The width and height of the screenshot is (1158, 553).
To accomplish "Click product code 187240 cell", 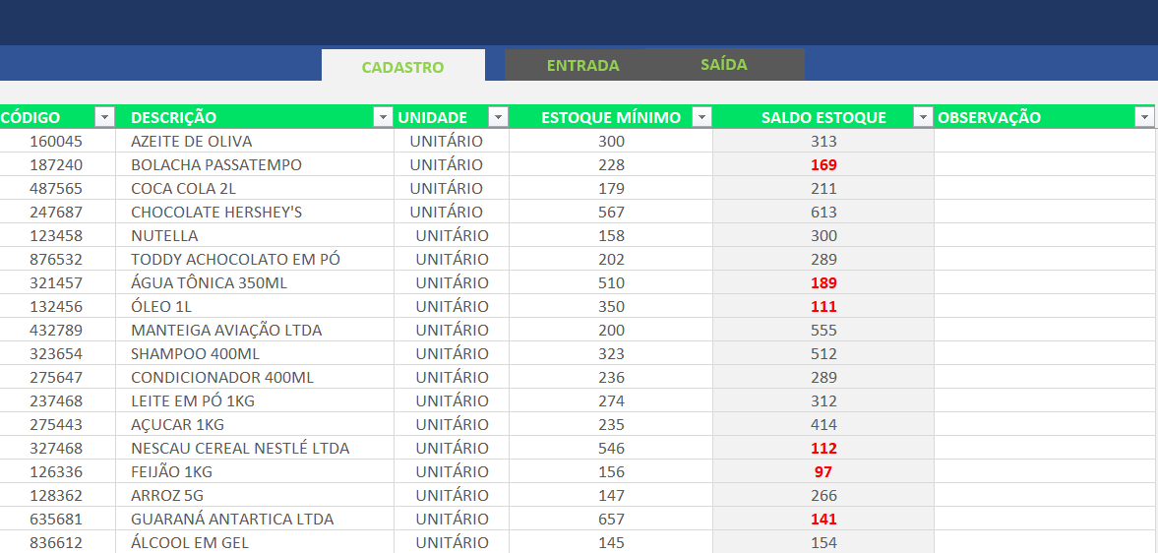I will (56, 164).
